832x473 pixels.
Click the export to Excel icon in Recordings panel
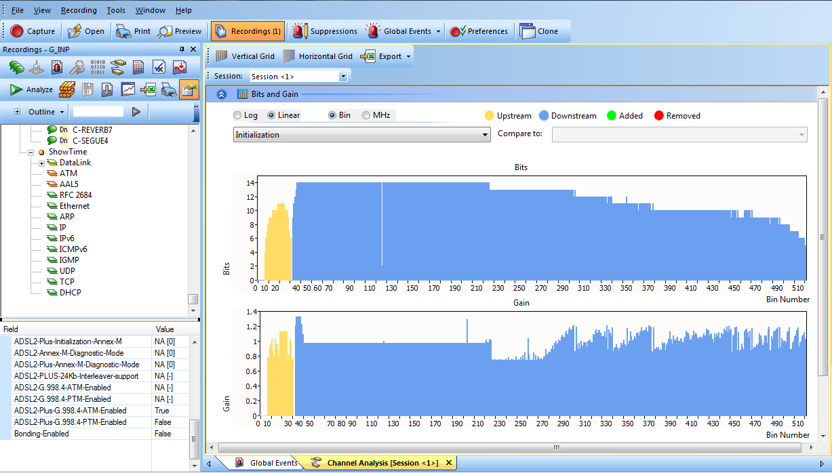[x=148, y=89]
